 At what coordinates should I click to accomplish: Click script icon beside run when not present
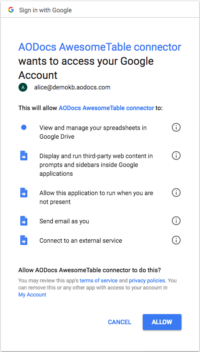[24, 193]
